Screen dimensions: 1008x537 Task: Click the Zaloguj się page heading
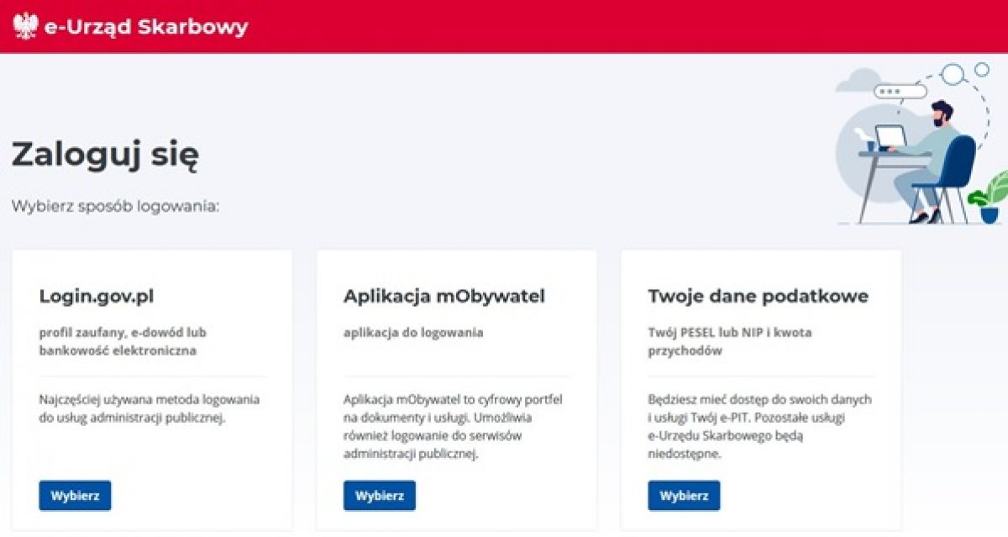coord(105,155)
